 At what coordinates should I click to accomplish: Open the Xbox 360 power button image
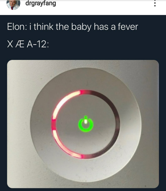pyautogui.click(x=83, y=124)
